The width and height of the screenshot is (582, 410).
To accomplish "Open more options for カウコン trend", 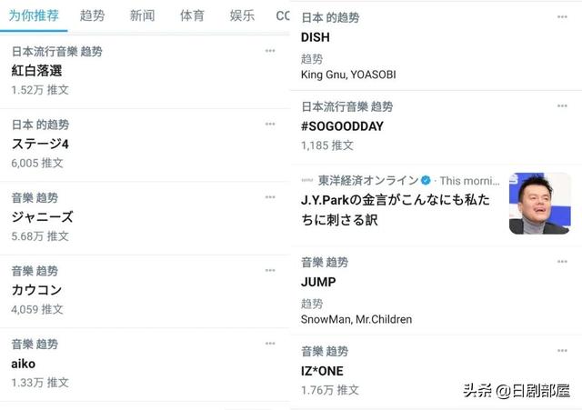I will click(x=270, y=270).
